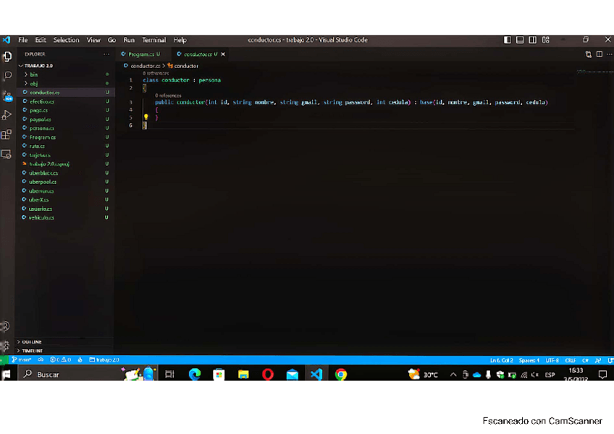614x434 pixels.
Task: Click the lightbulb quick fix icon
Action: (x=146, y=117)
